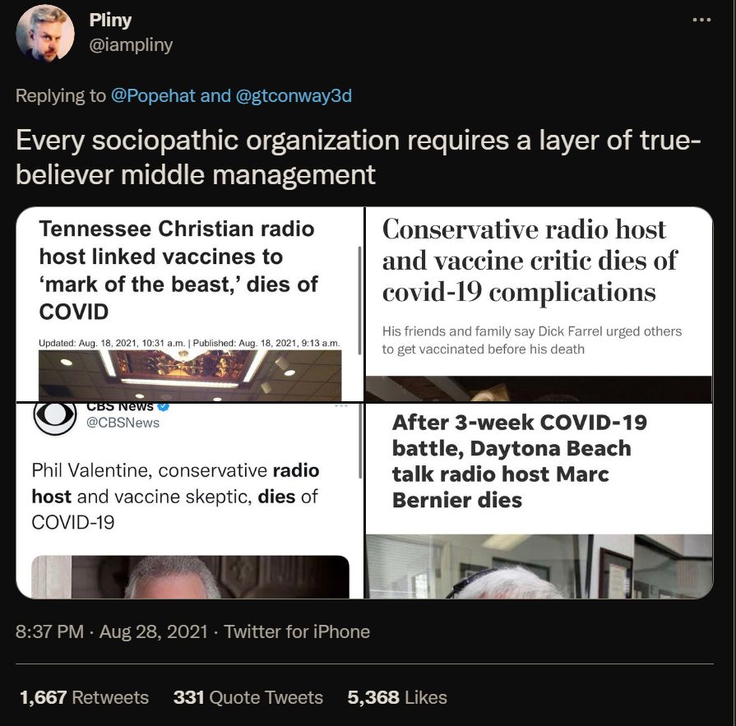Click the CBS News eye logo
The width and height of the screenshot is (736, 726).
click(55, 417)
